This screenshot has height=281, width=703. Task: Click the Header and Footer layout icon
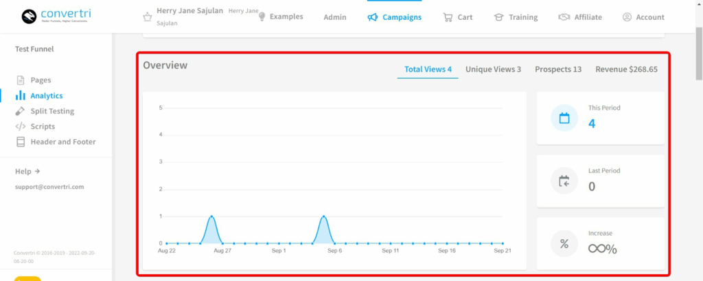pyautogui.click(x=21, y=142)
